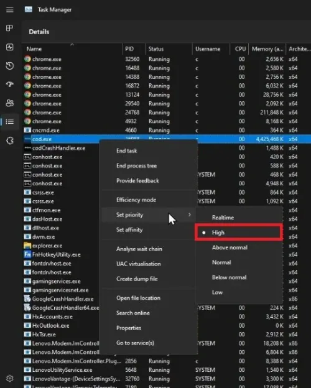The image size is (311, 388).
Task: Click the codCrashHandler.exe process icon
Action: point(27,148)
